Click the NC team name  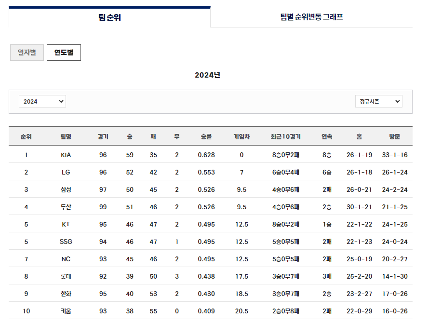click(x=66, y=259)
